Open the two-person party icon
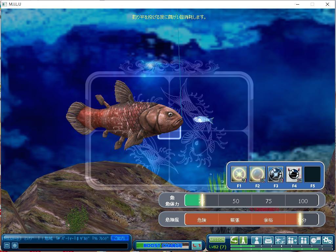Screen dimensions: 336x252 pos(304,240)
